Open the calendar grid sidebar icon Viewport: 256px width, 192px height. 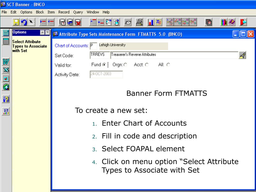coord(6,41)
